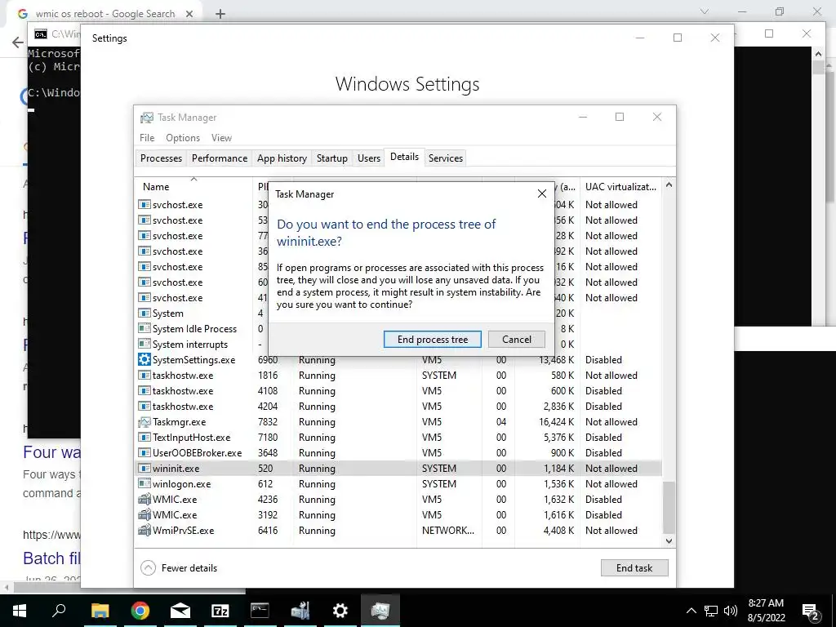This screenshot has width=836, height=627.
Task: Close the Task Manager confirmation dialog
Action: pos(542,193)
